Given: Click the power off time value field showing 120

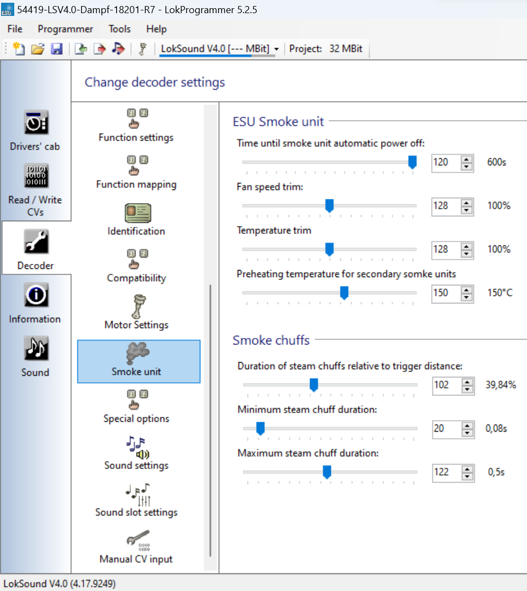Looking at the screenshot, I should (446, 163).
